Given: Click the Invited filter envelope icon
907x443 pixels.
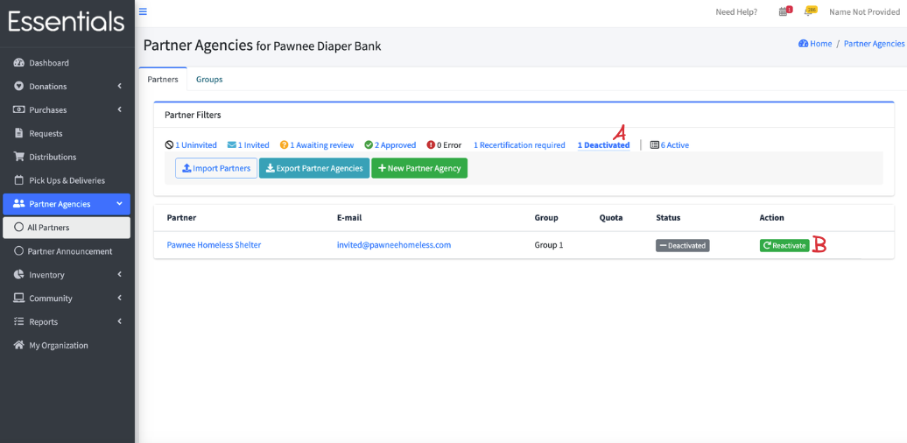Looking at the screenshot, I should point(231,145).
